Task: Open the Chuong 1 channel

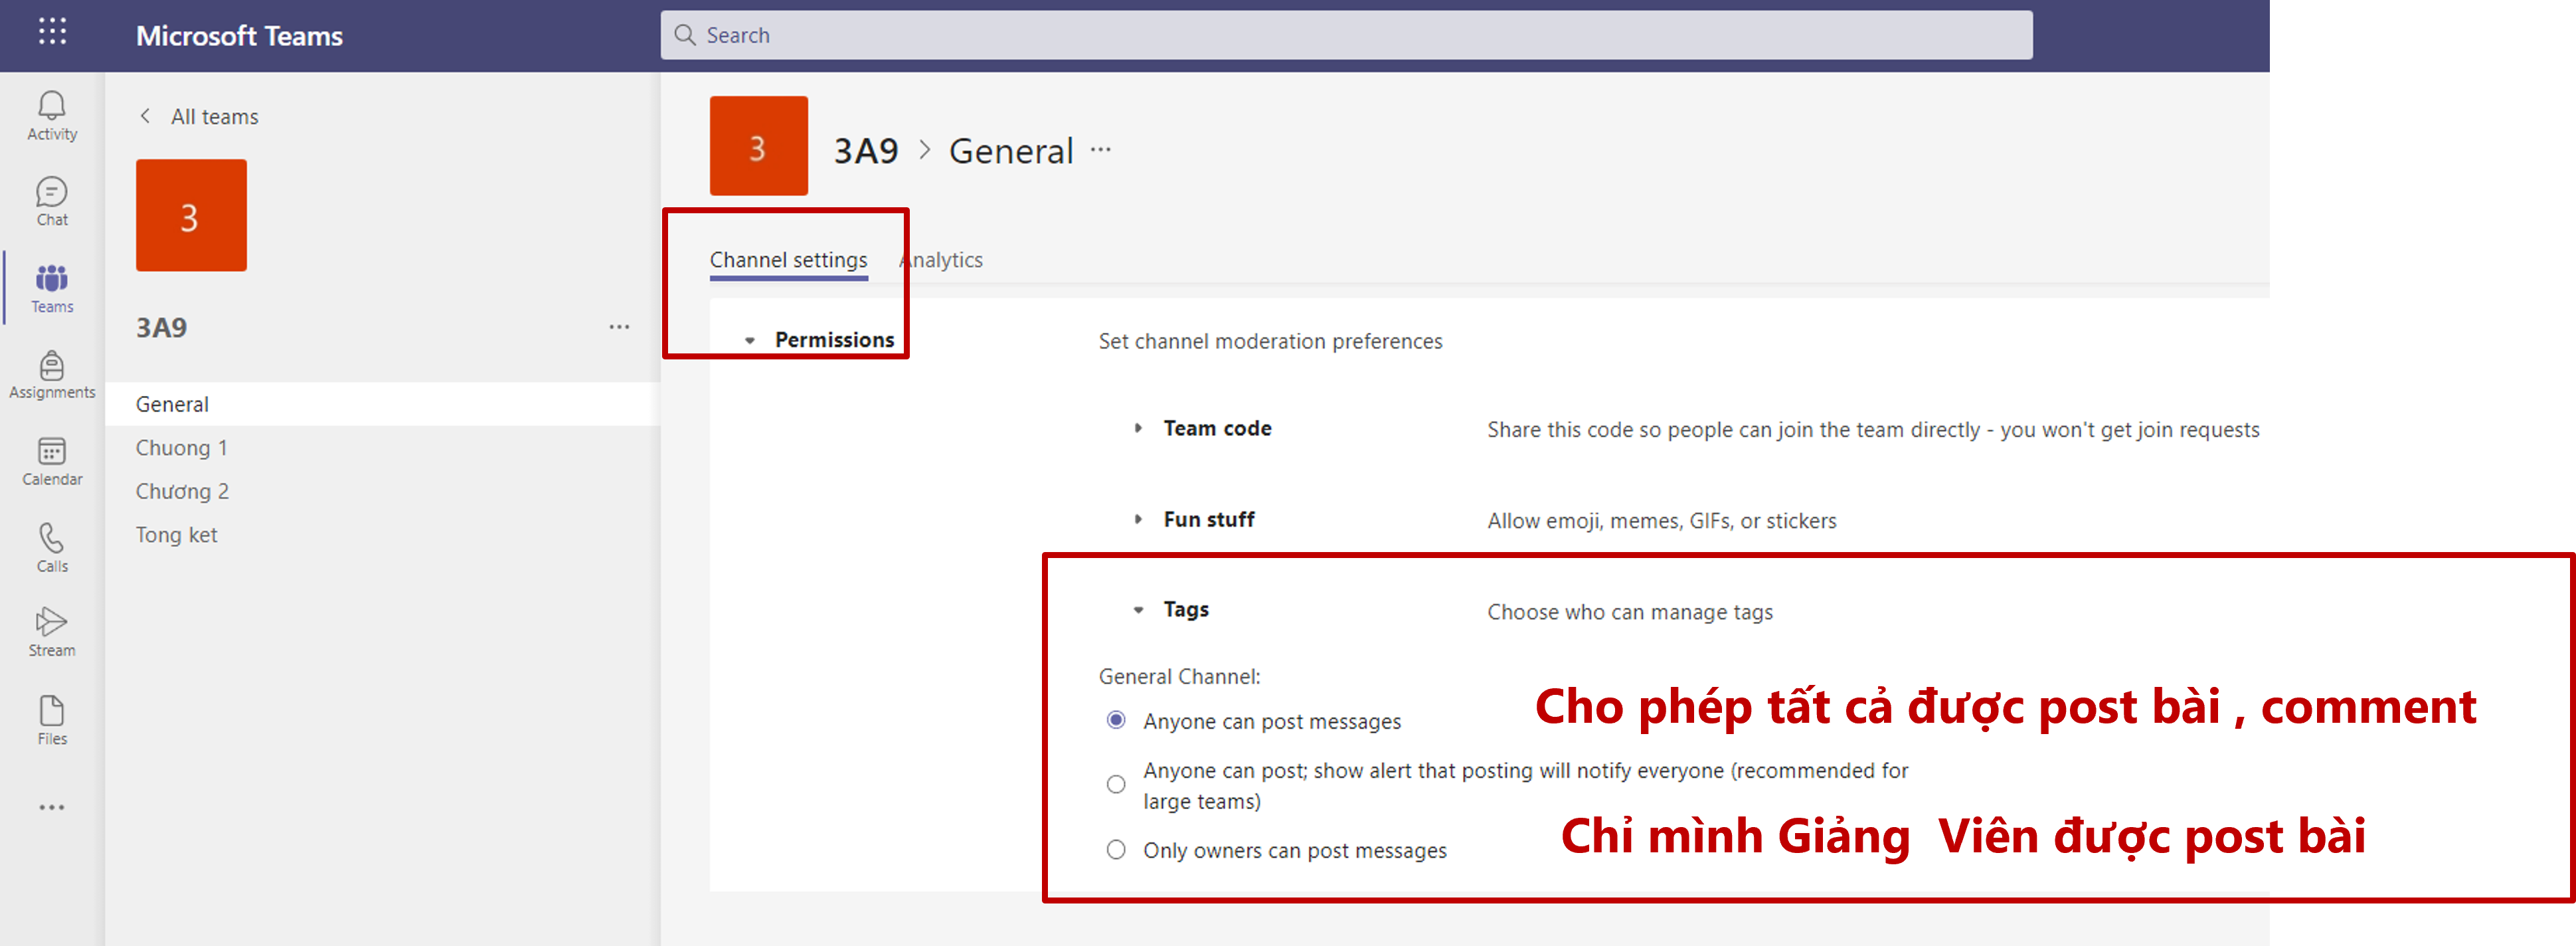Action: (182, 448)
